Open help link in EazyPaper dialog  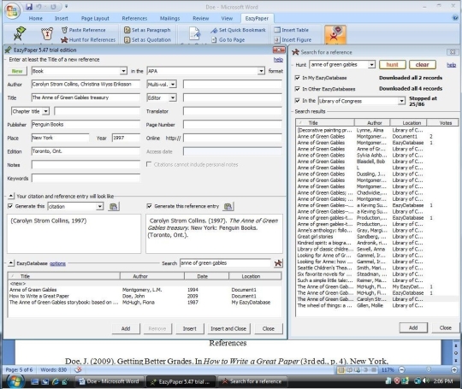coord(278,60)
